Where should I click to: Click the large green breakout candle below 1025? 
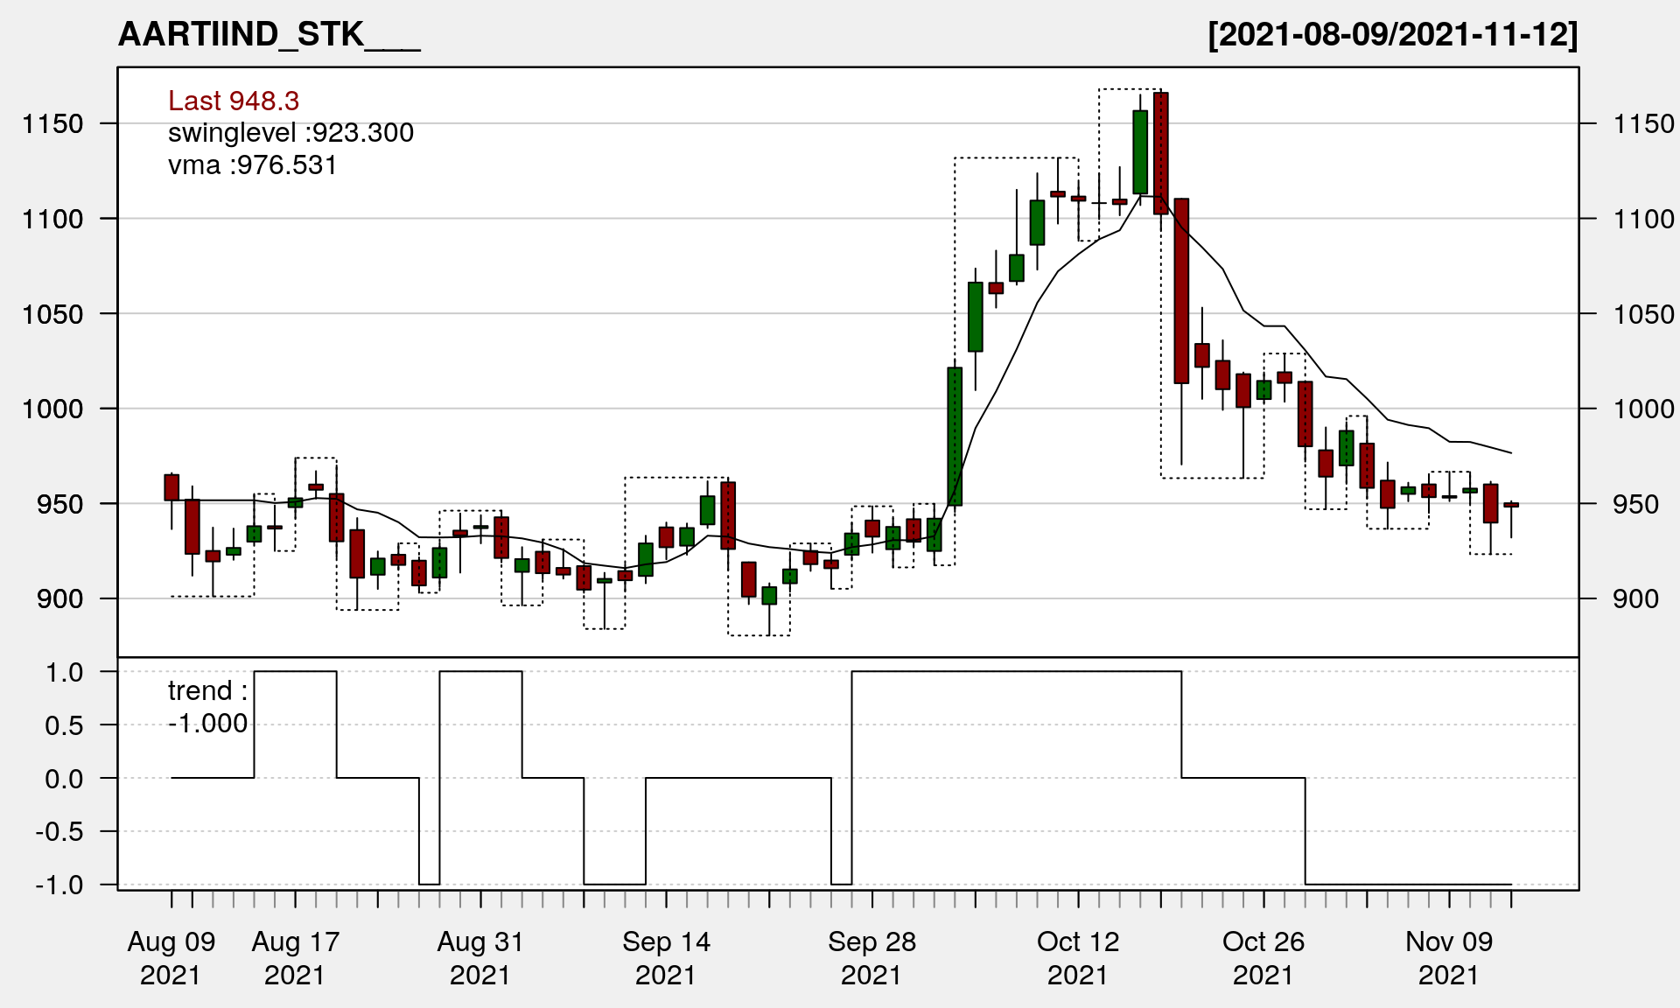click(x=955, y=436)
